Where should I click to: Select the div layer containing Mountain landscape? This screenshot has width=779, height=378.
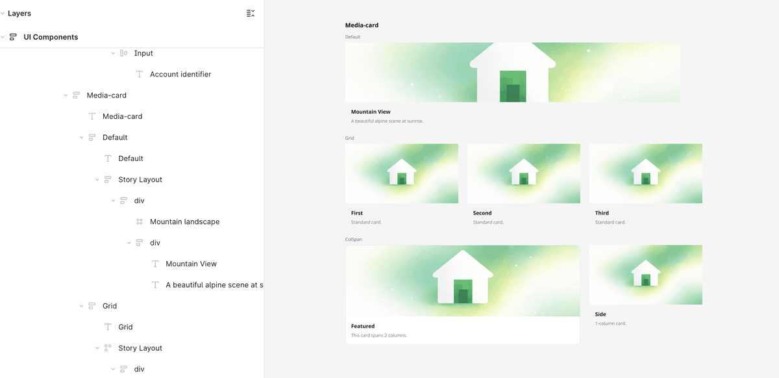coord(138,200)
